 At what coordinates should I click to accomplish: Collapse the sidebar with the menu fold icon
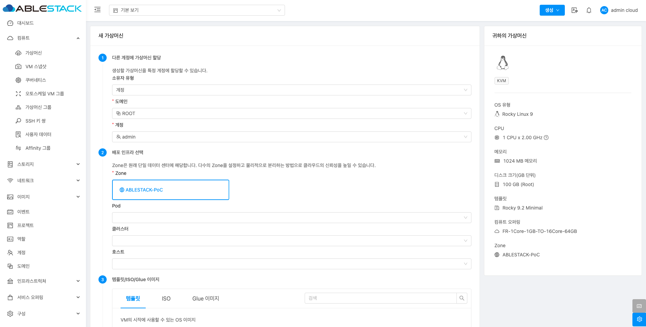point(97,10)
